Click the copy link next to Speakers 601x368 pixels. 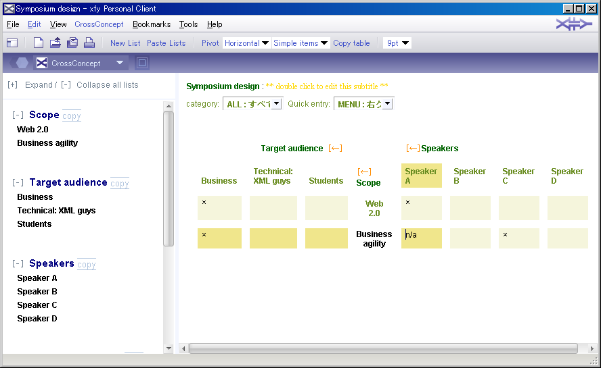(x=87, y=265)
